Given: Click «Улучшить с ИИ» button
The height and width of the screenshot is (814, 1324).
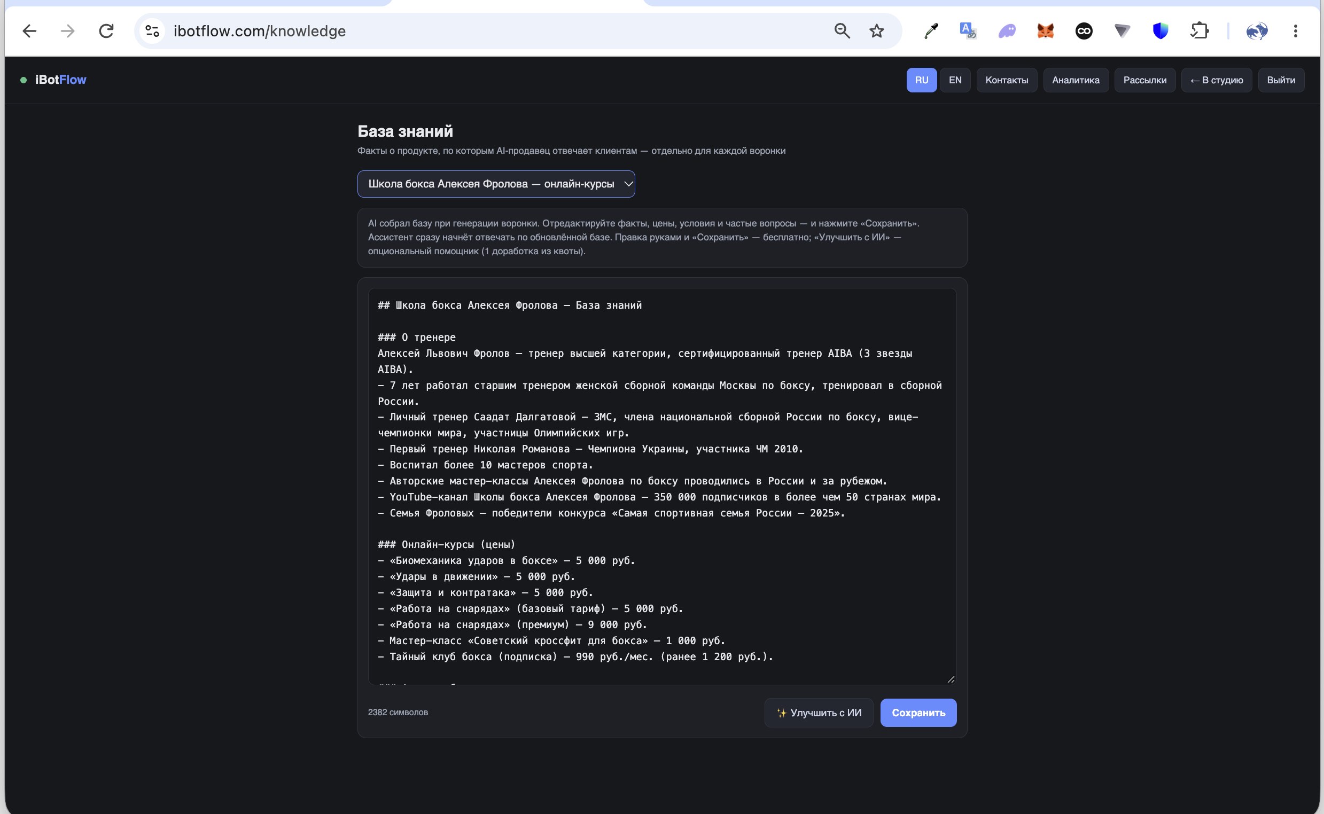Looking at the screenshot, I should pos(819,713).
